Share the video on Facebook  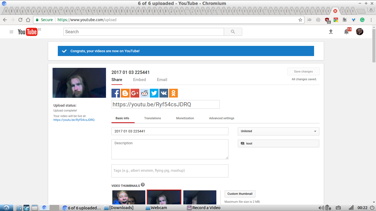pos(116,93)
